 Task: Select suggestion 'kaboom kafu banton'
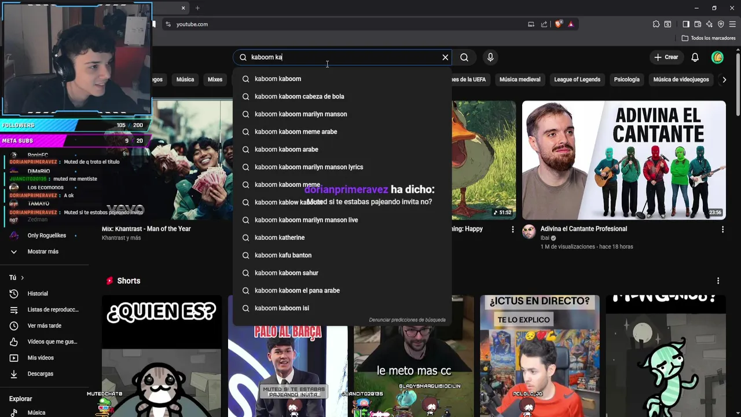pyautogui.click(x=342, y=255)
